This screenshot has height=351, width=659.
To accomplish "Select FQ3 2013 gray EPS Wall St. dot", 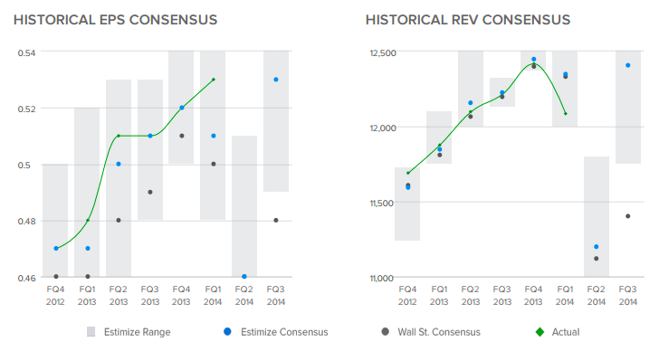I will (x=150, y=193).
